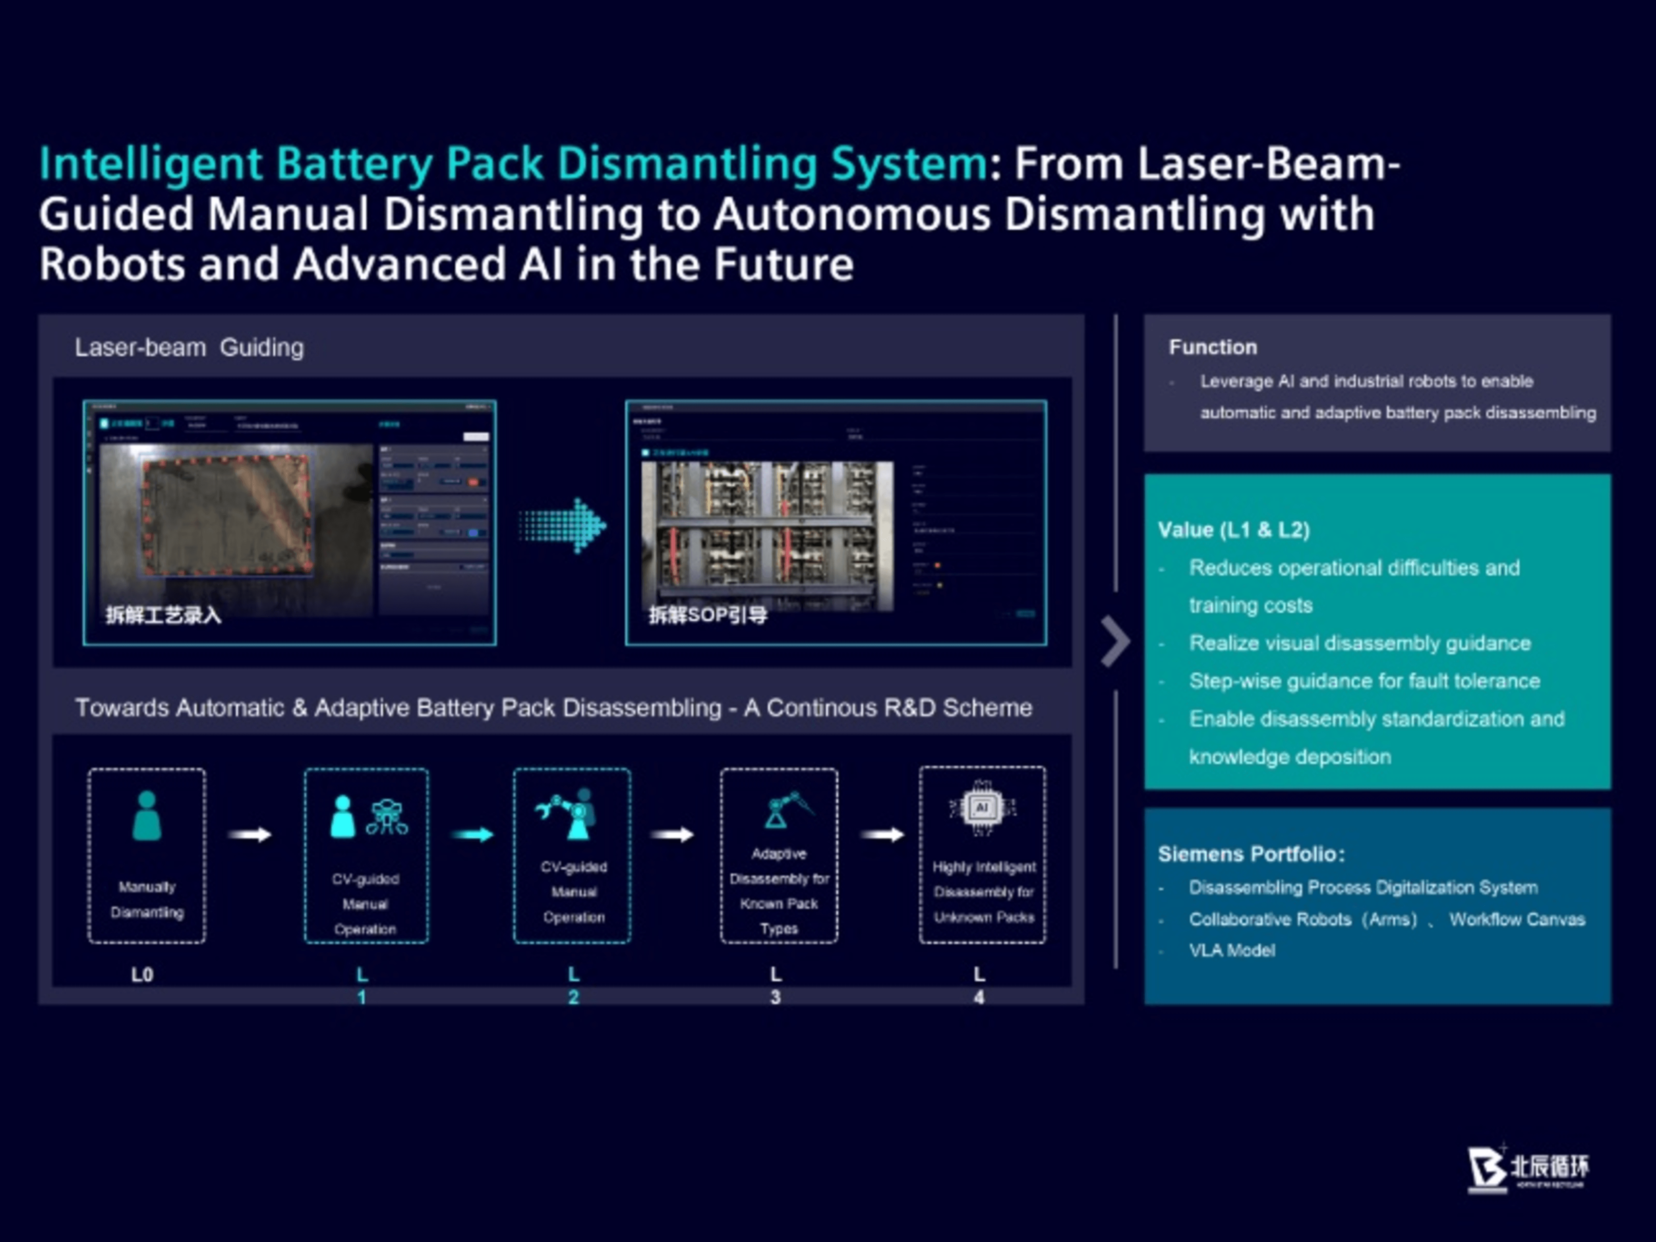Click 'Realize visual disassembly guidance' bullet

[x=1360, y=643]
